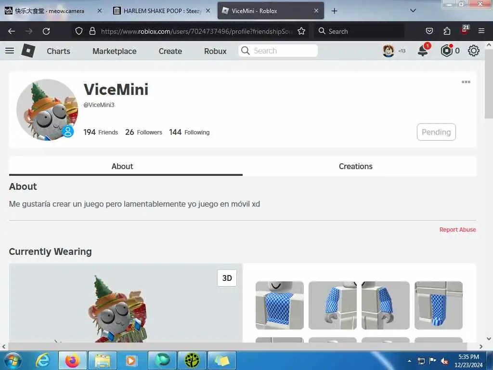The width and height of the screenshot is (493, 370).
Task: Open Marketplace in the Roblox navbar
Action: (115, 51)
